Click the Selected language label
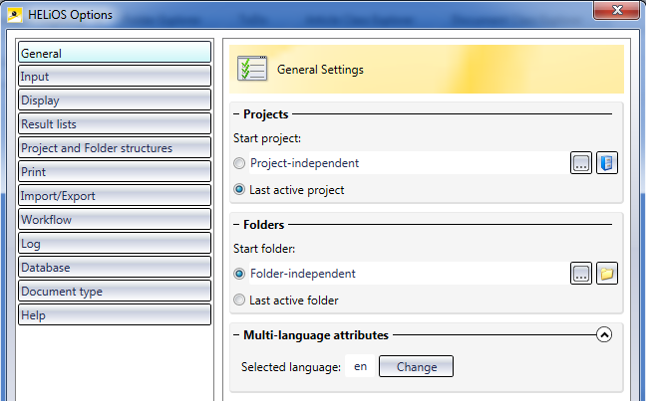 click(x=291, y=367)
